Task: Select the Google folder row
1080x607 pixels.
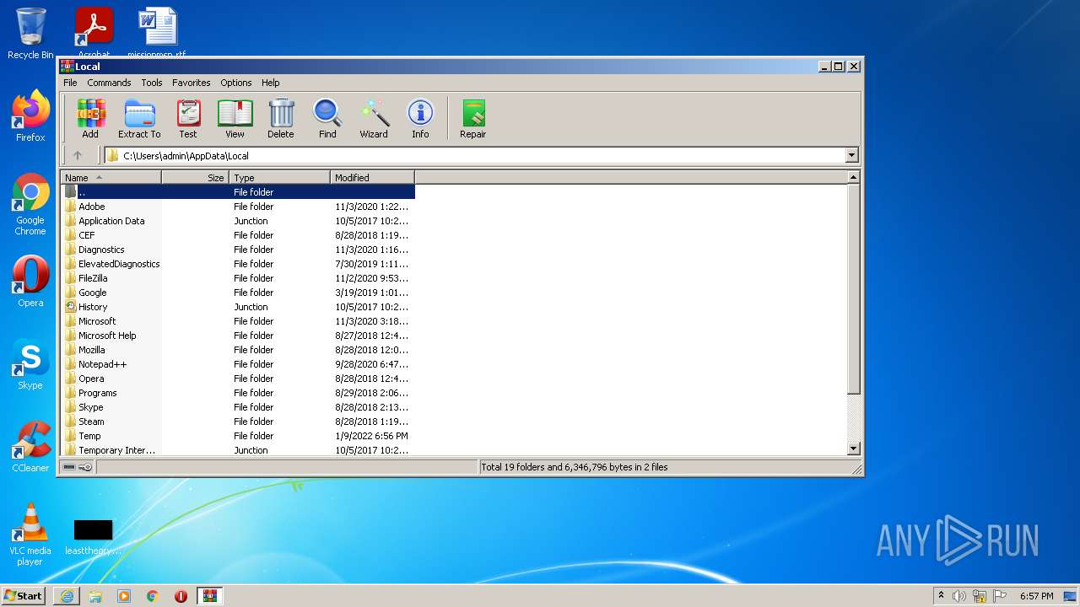Action: (238, 293)
